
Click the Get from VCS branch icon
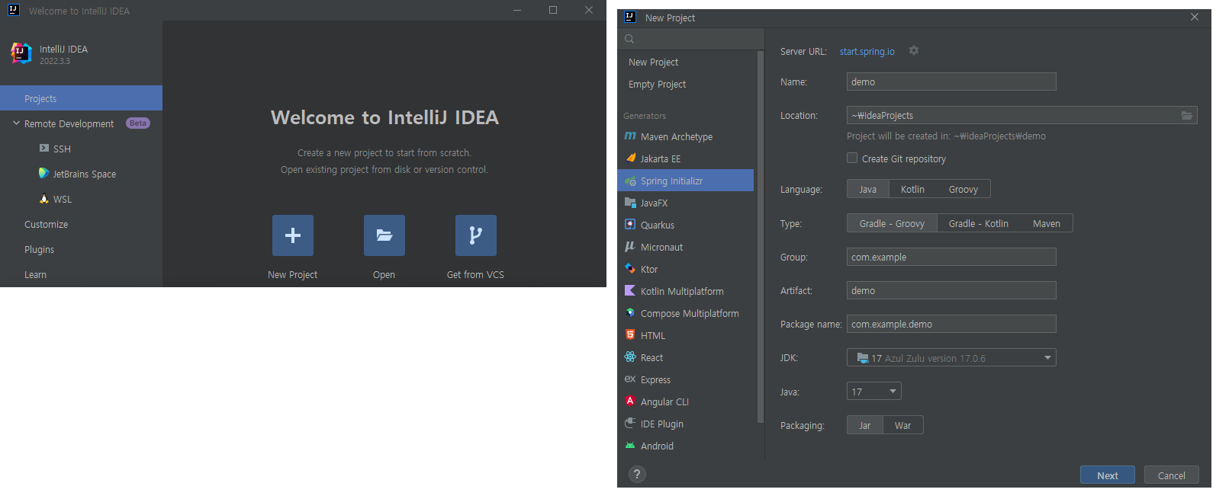pyautogui.click(x=476, y=235)
